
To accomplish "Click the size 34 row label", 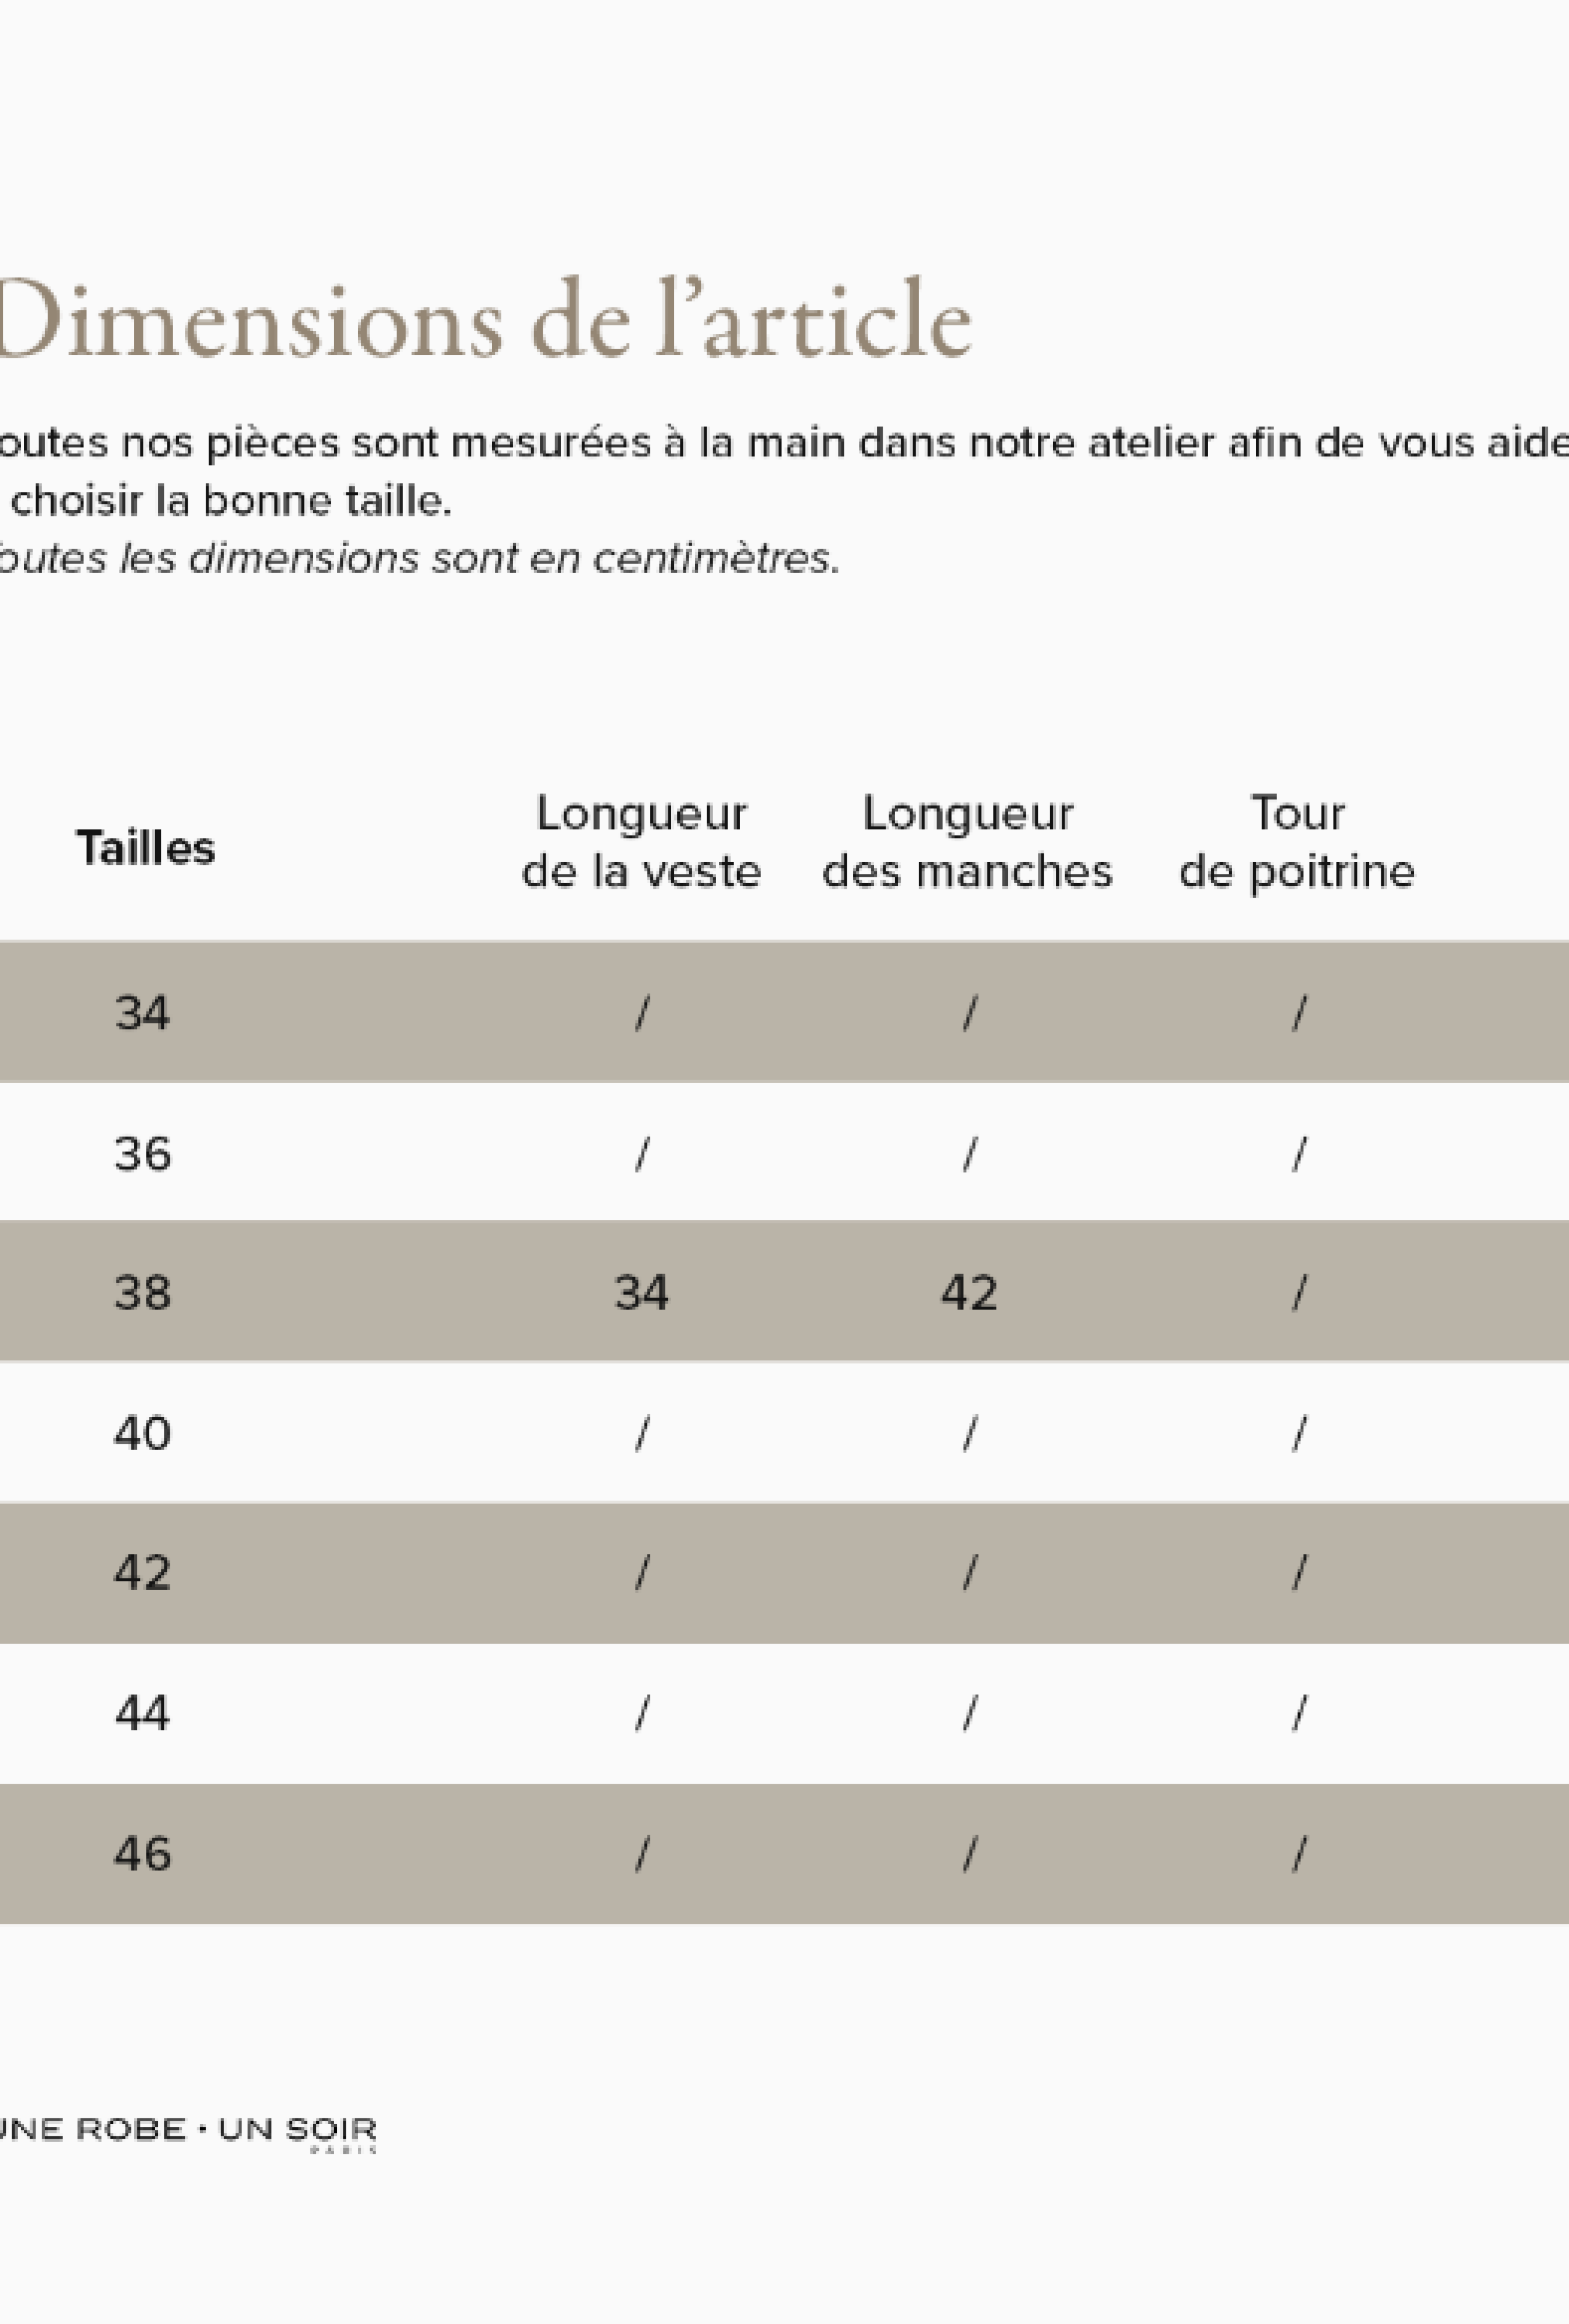I will pos(142,1013).
